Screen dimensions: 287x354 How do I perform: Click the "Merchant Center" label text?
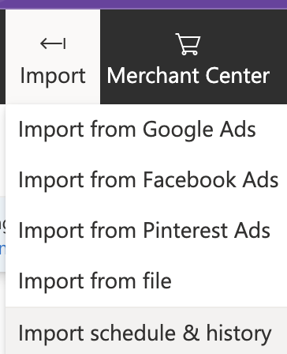(x=188, y=76)
